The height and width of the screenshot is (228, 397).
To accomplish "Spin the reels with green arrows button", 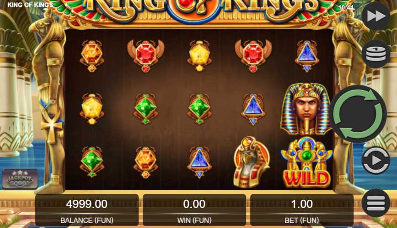I will [x=358, y=114].
